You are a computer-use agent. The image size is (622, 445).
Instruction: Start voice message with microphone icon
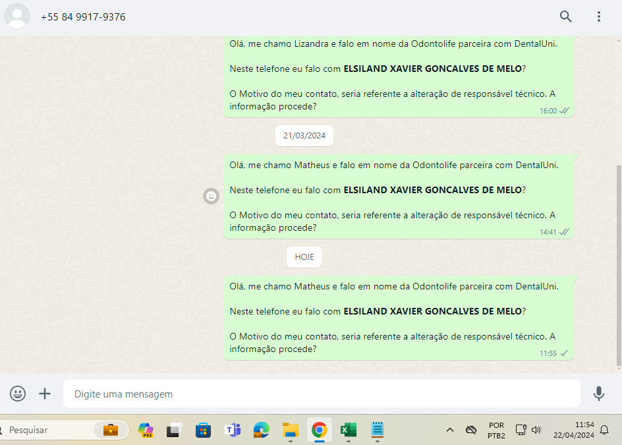598,394
